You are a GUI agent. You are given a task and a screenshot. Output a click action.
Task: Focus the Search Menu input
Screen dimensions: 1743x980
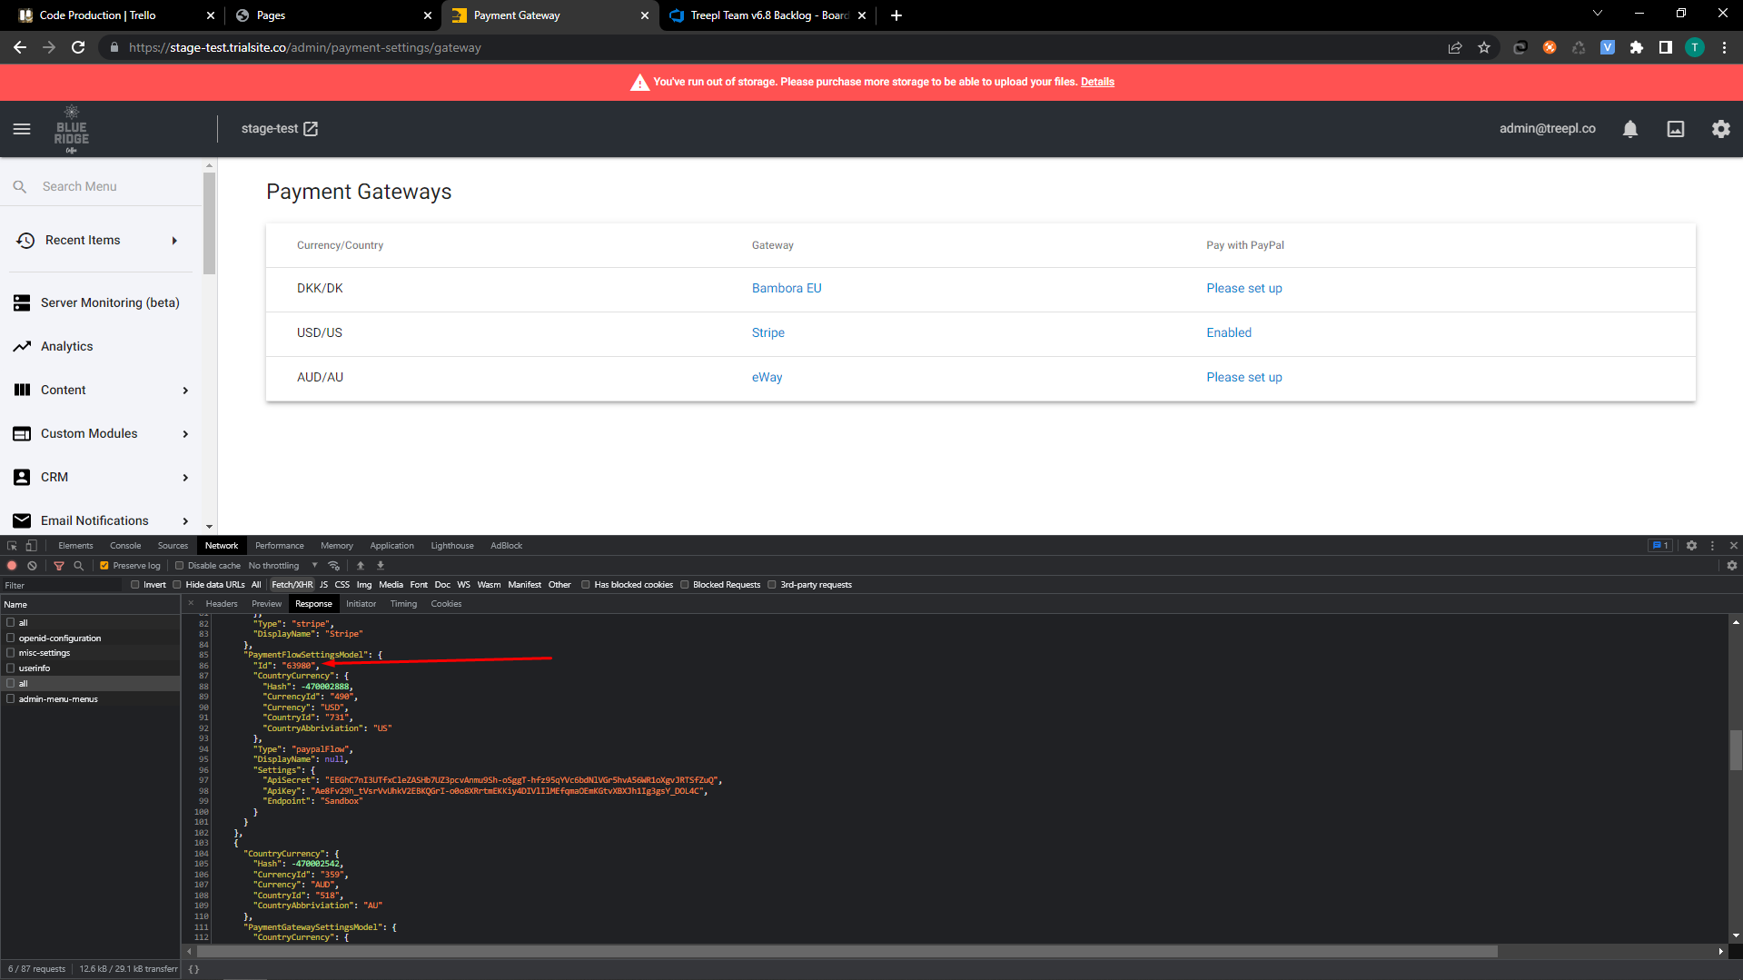(x=109, y=186)
